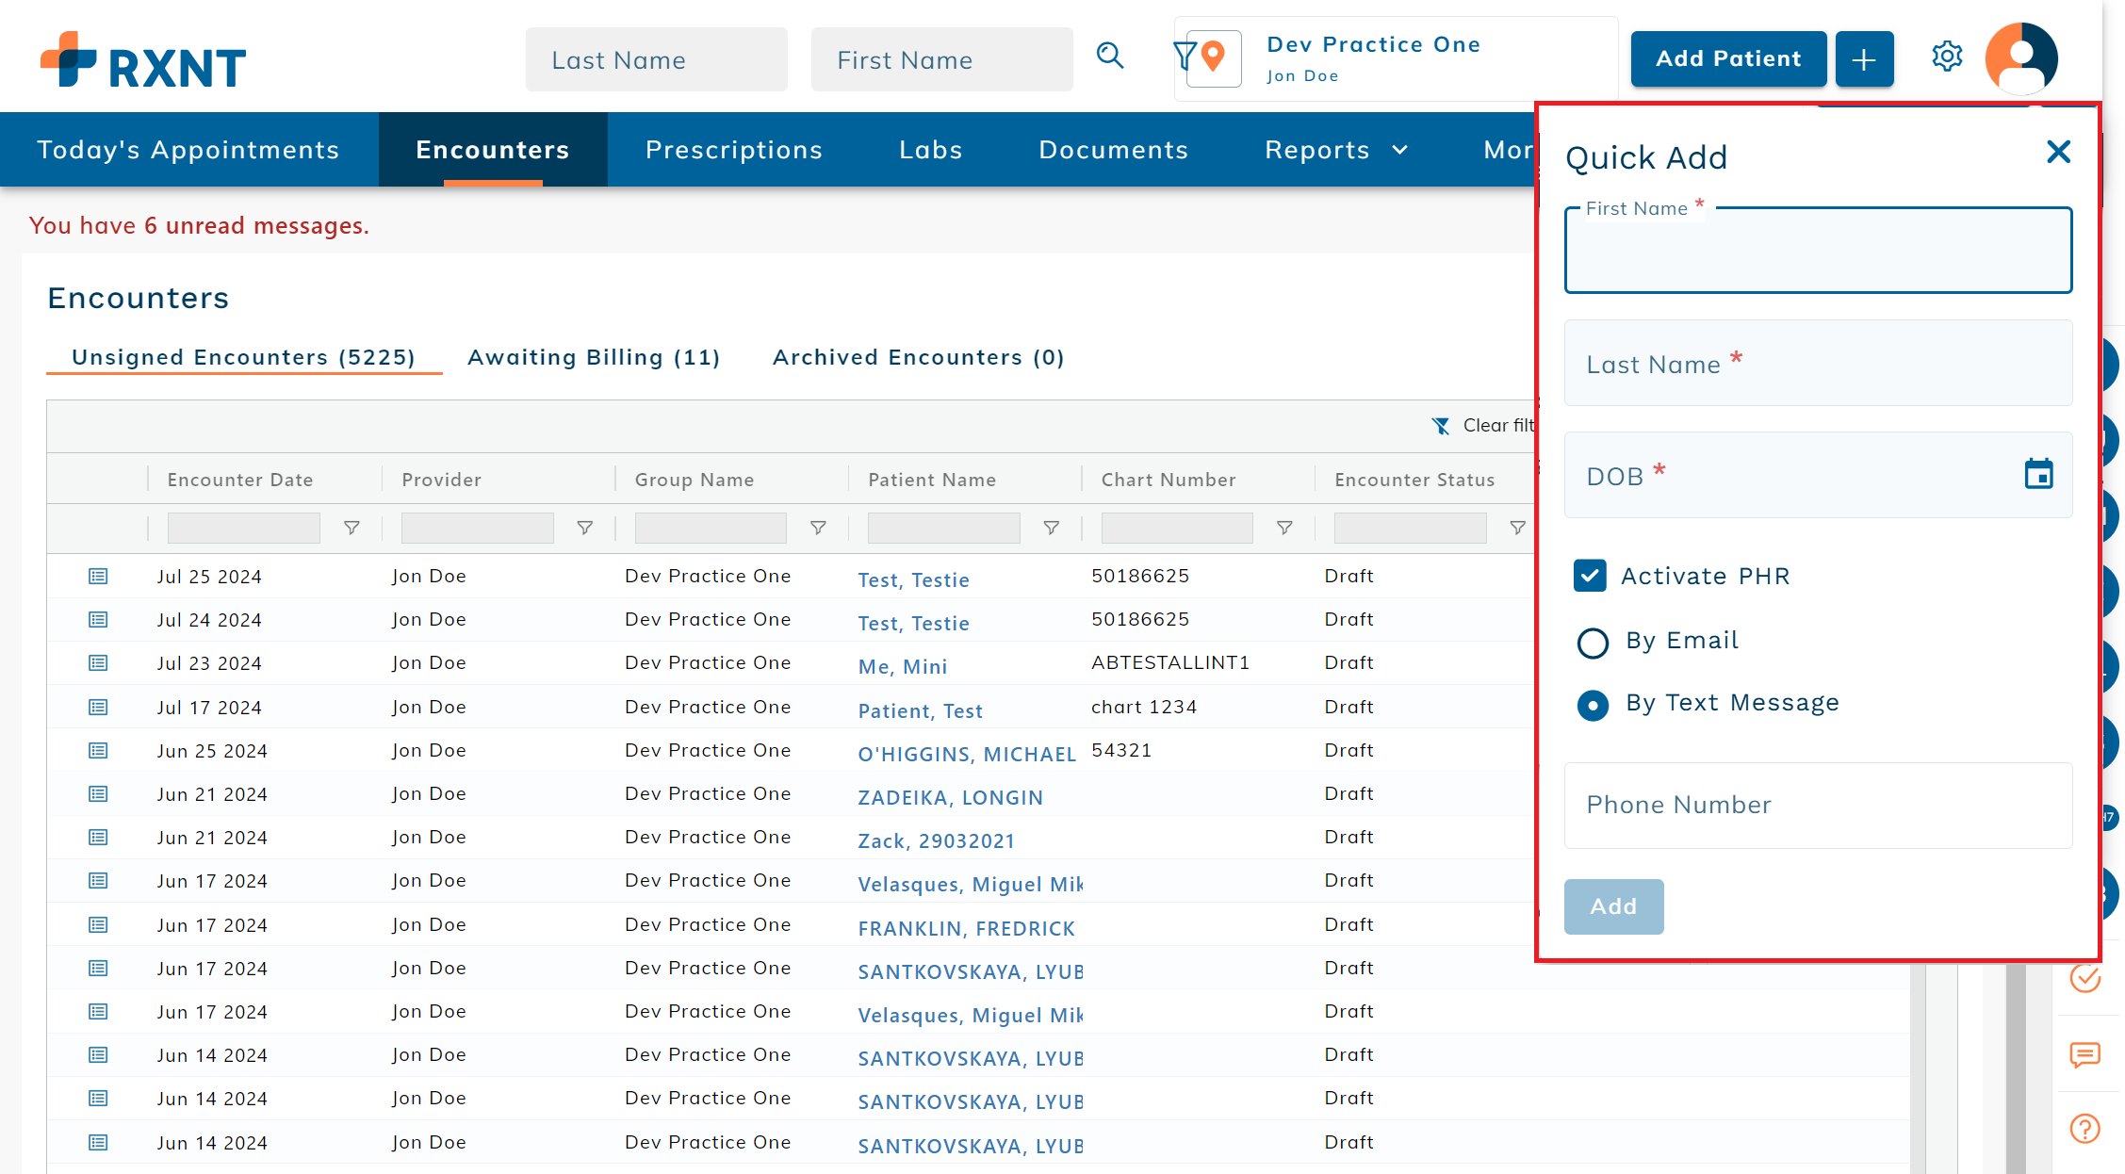Click the orange help question mark icon
The image size is (2125, 1174).
click(2084, 1128)
